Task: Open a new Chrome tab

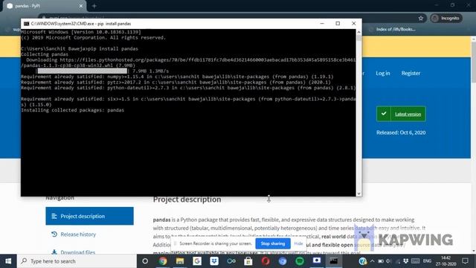Action: click(94, 6)
